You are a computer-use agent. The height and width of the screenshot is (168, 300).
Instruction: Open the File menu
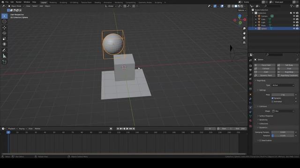tap(7, 2)
